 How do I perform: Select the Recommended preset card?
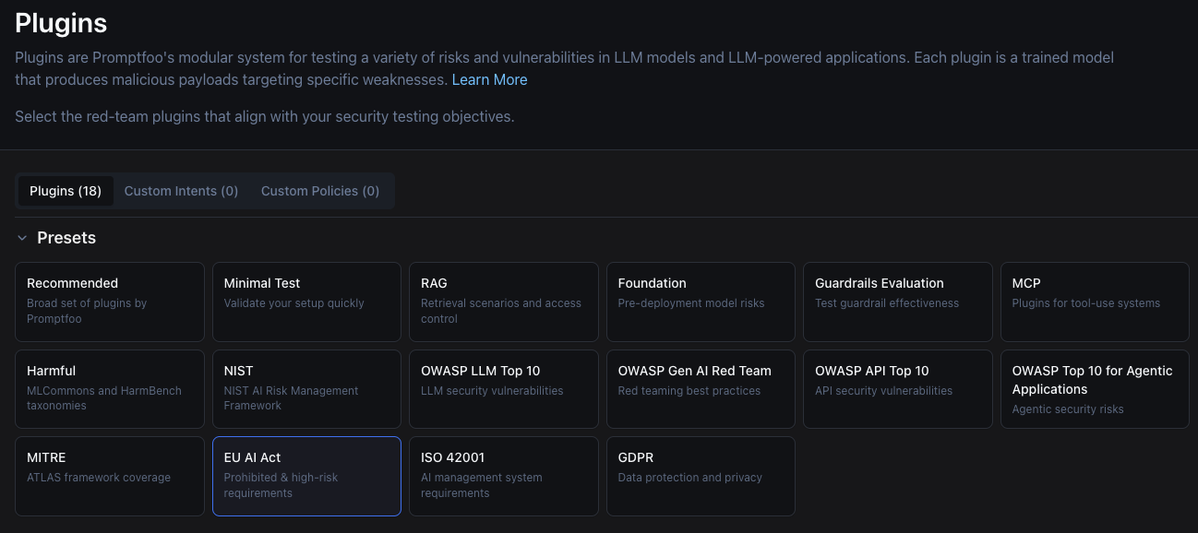[x=110, y=302]
